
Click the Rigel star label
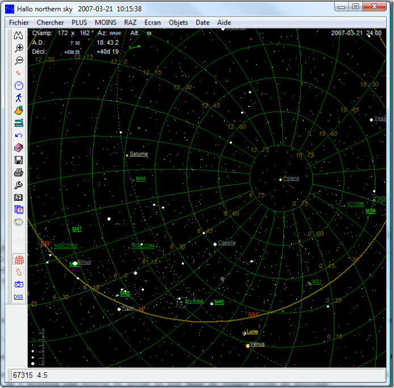click(x=128, y=308)
